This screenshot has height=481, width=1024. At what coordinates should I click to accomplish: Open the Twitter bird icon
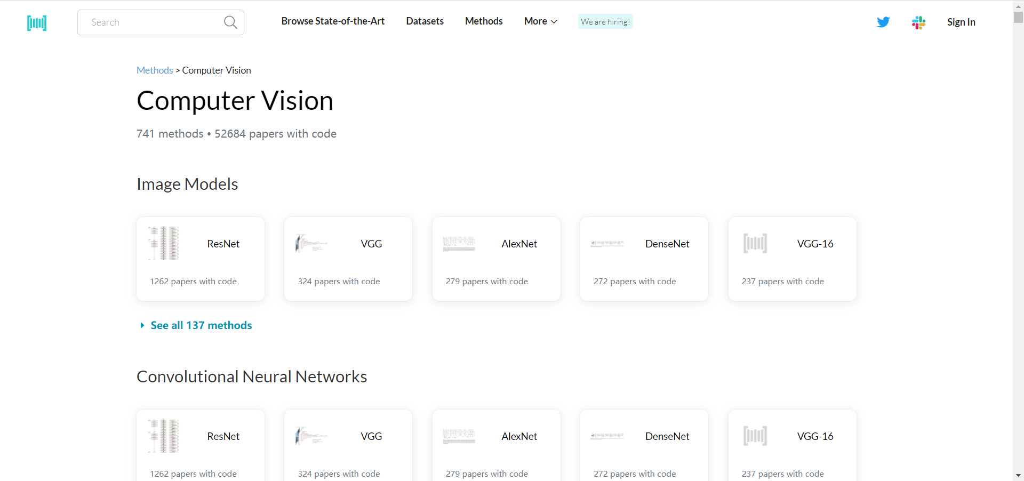(883, 22)
